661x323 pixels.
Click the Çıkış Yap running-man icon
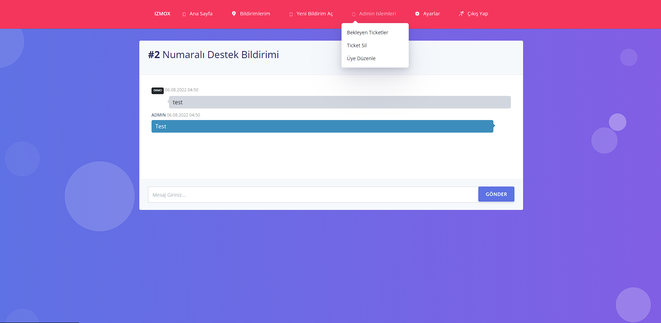pyautogui.click(x=461, y=14)
